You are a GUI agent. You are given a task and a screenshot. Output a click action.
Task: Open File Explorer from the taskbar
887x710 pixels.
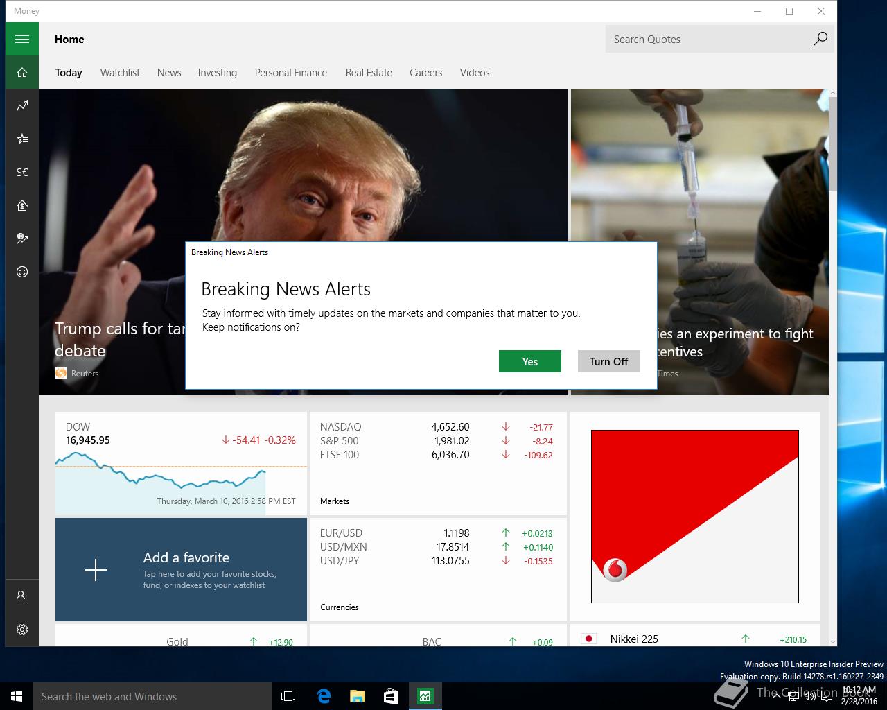click(x=357, y=696)
